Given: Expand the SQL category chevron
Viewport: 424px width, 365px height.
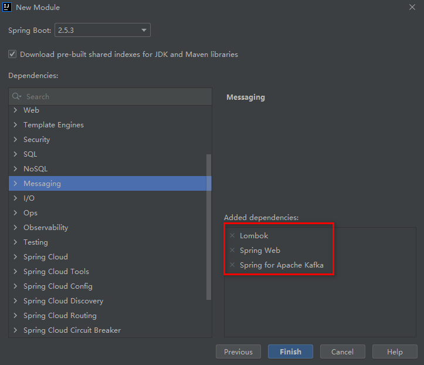Looking at the screenshot, I should 15,154.
